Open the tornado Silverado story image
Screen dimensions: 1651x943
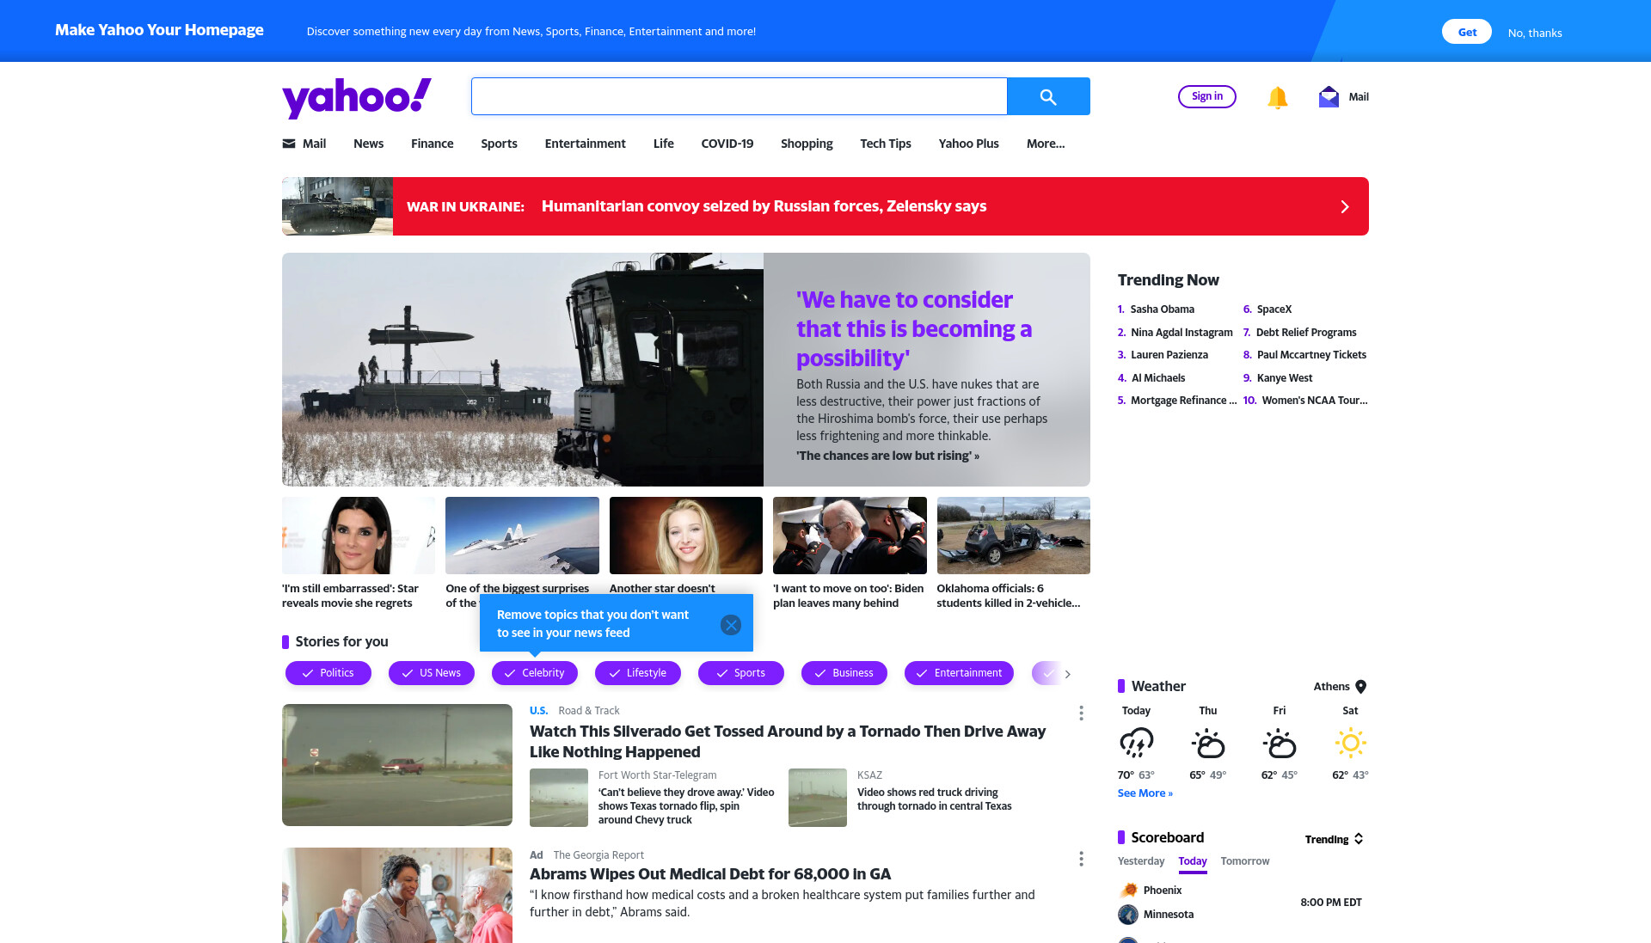pos(397,765)
